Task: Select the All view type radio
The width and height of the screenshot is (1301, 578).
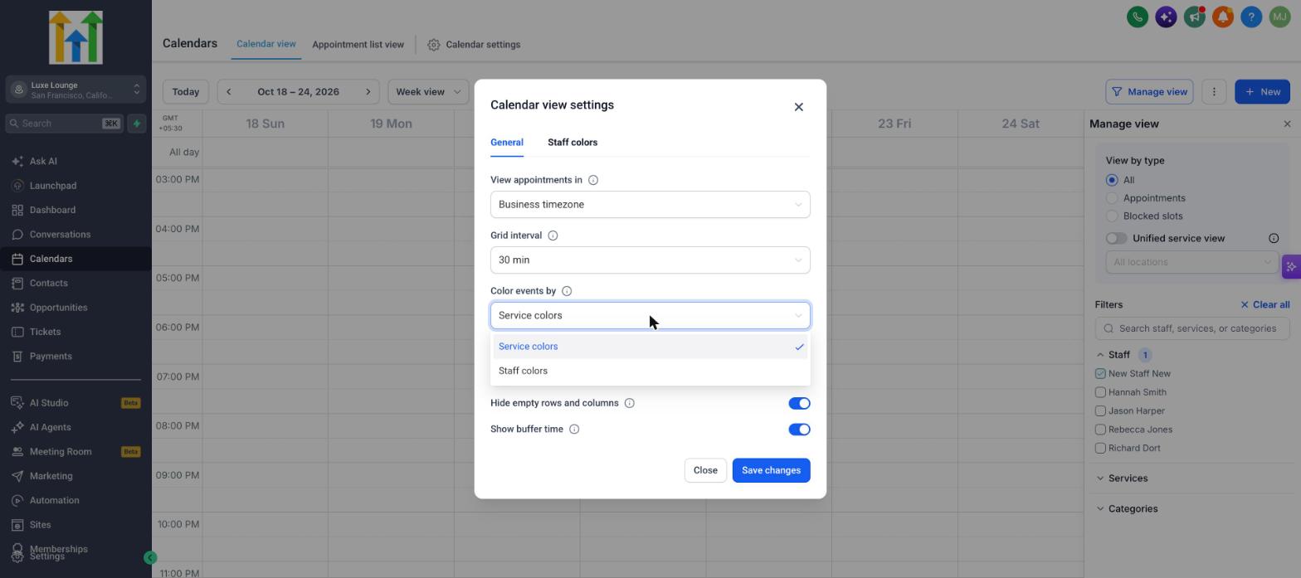Action: pyautogui.click(x=1112, y=180)
